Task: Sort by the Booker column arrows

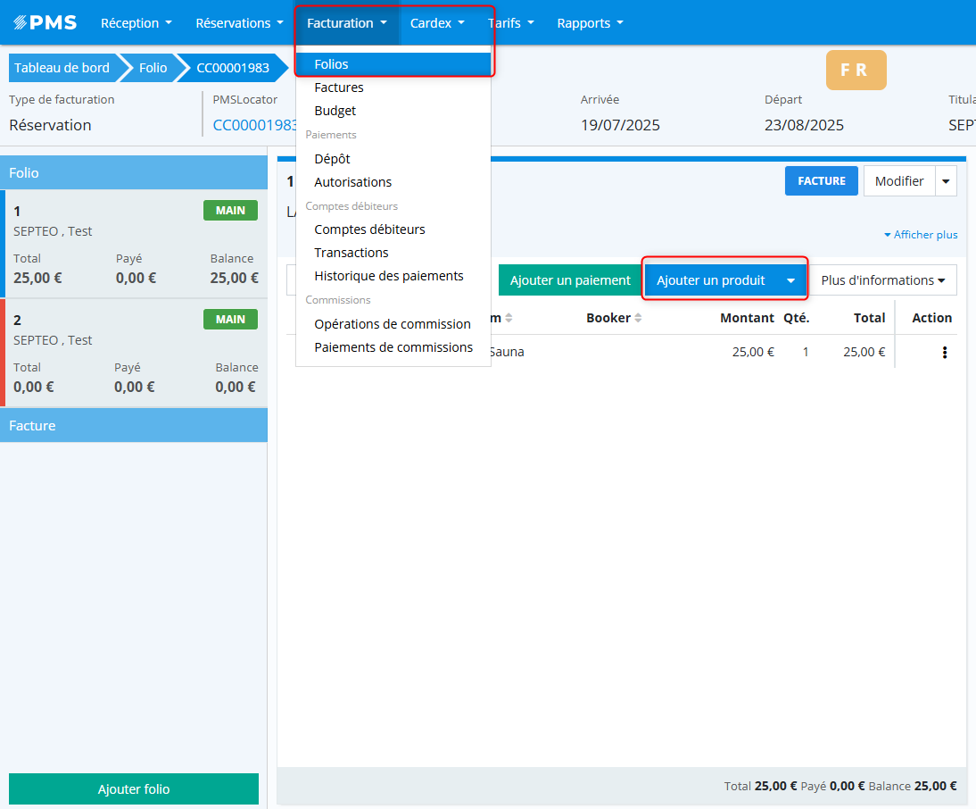Action: [x=638, y=319]
